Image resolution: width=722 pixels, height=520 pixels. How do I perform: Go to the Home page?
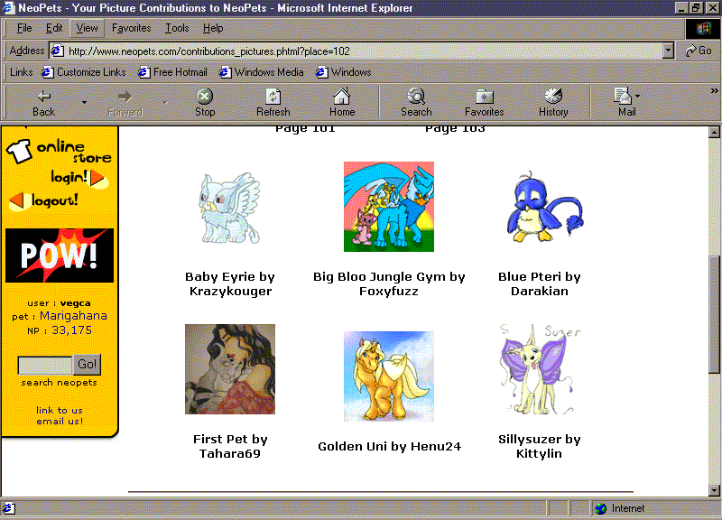[342, 103]
